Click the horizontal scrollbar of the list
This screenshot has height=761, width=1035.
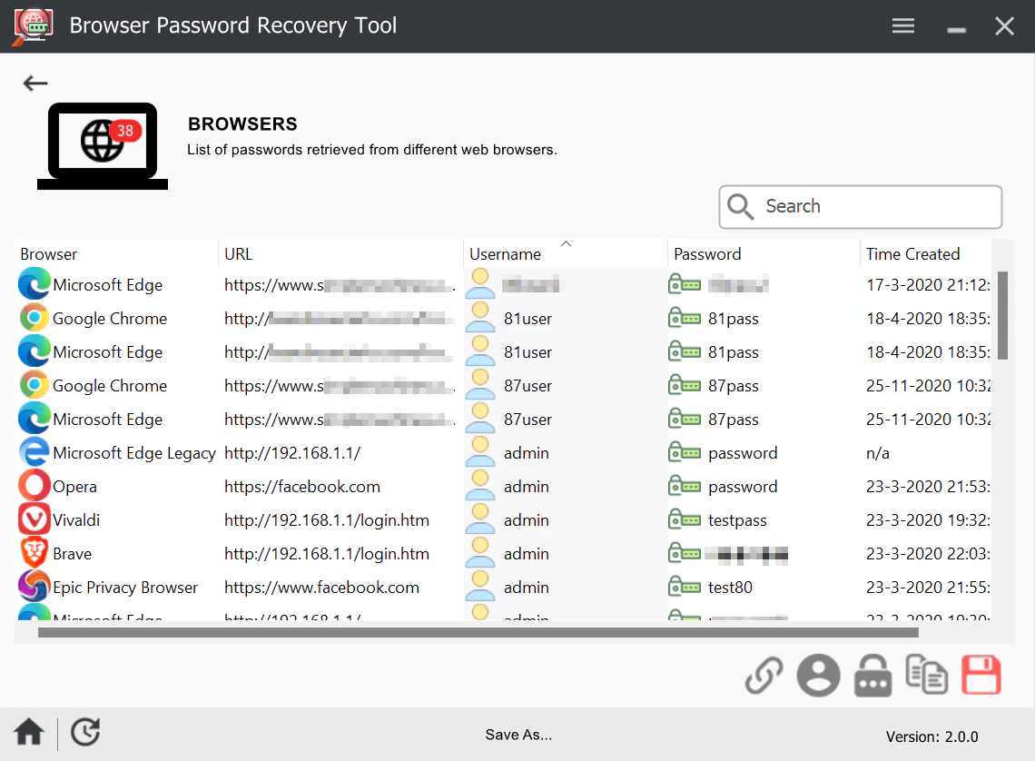tap(478, 632)
